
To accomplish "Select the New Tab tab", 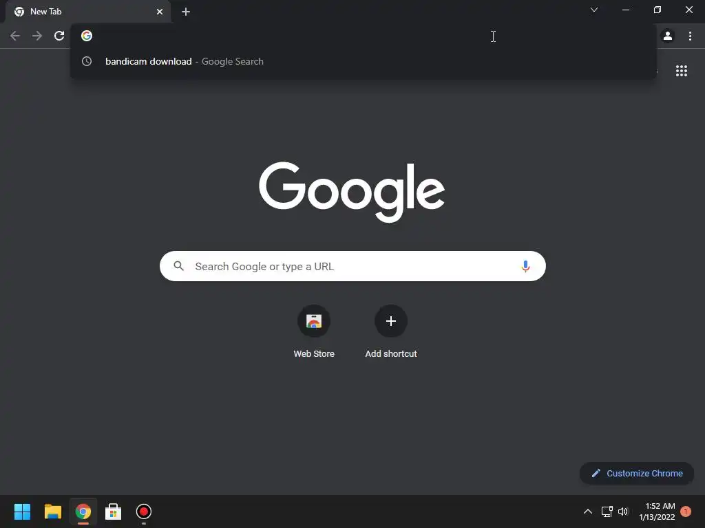I will tap(88, 12).
